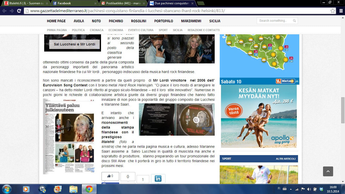Image resolution: width=345 pixels, height=194 pixels.
Task: Click the LinkedIn share icon
Action: tap(158, 179)
